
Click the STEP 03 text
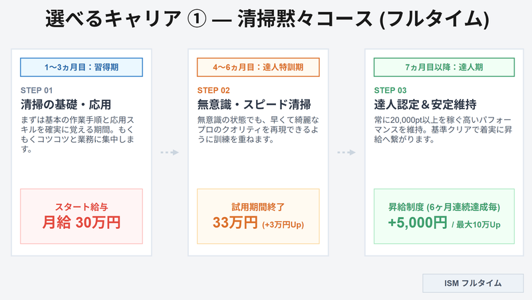click(x=390, y=90)
